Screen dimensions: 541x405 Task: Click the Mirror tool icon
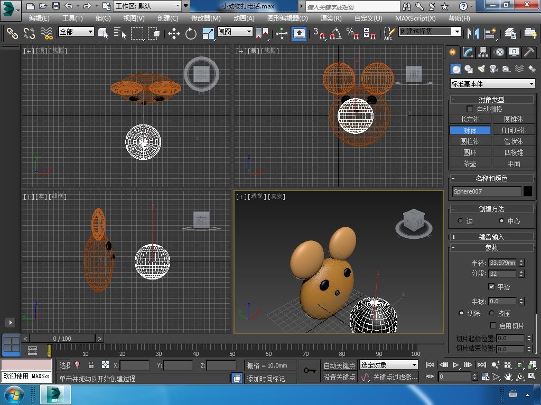pos(473,33)
